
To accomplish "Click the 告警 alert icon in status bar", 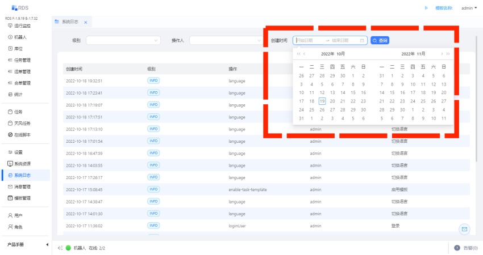I will coord(457,248).
